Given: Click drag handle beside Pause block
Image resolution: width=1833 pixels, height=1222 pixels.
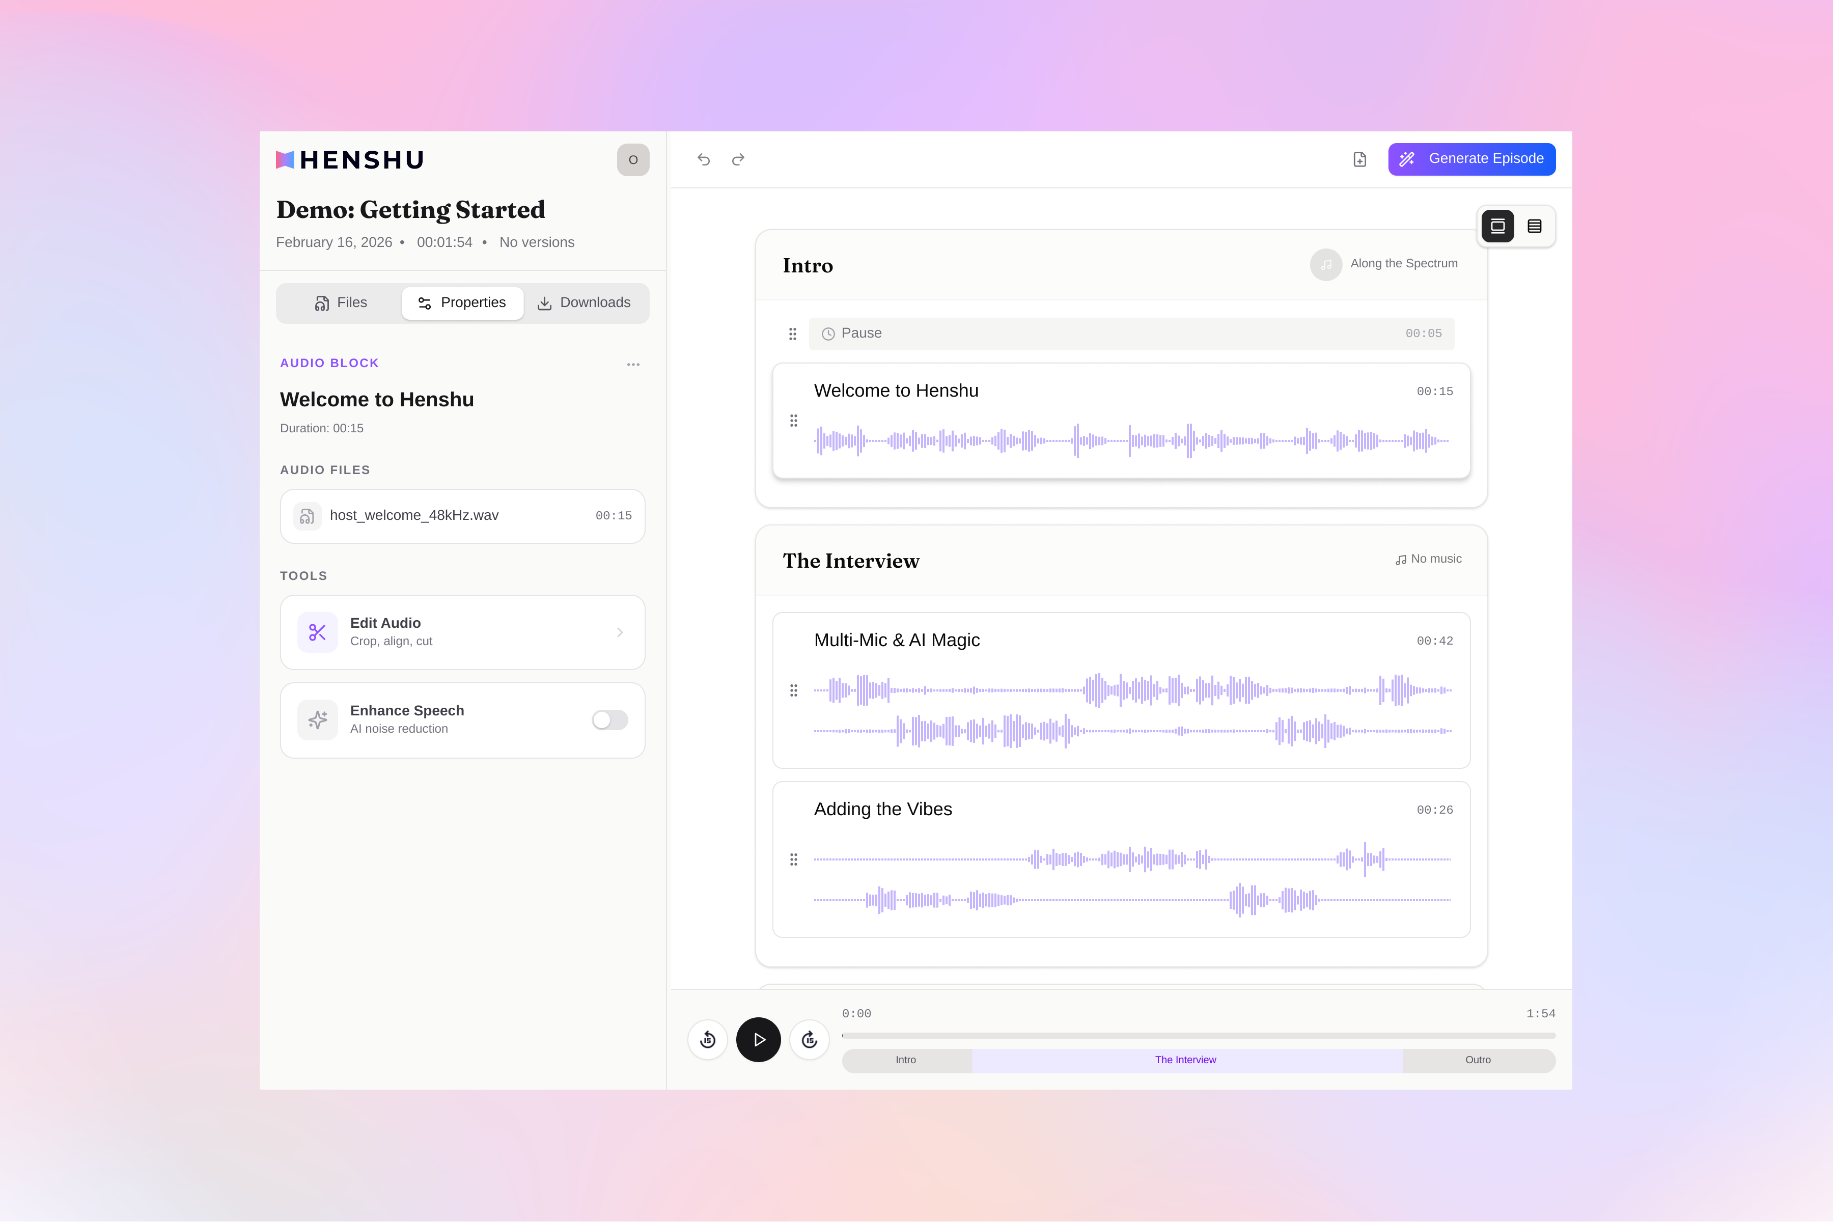Looking at the screenshot, I should tap(793, 335).
